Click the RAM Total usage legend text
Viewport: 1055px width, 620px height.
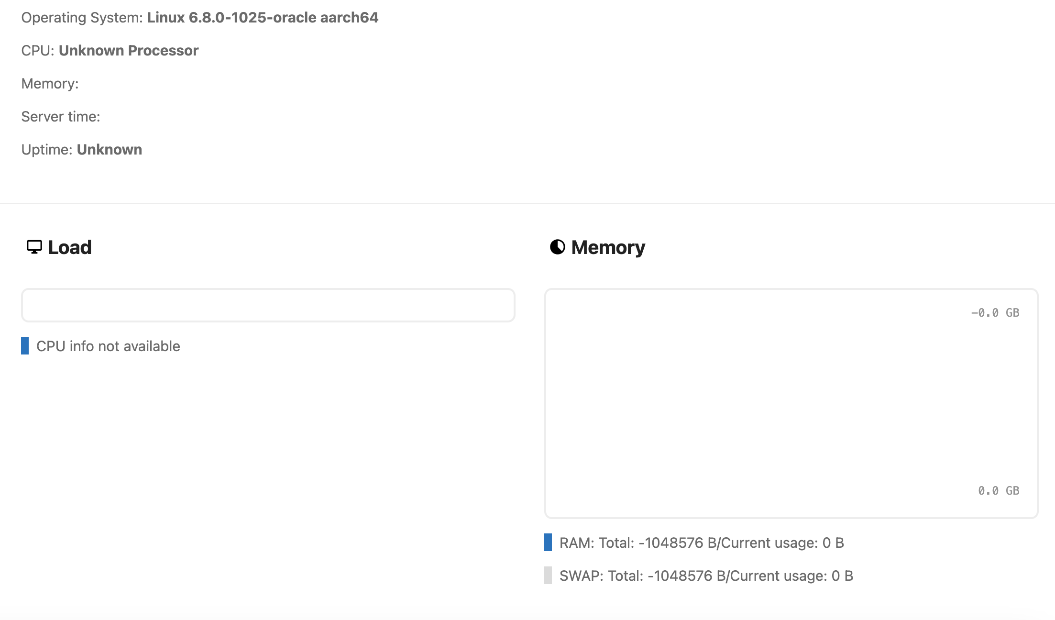coord(702,542)
